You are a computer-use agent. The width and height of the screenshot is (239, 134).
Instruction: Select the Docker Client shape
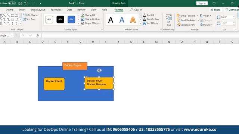pyautogui.click(x=54, y=84)
